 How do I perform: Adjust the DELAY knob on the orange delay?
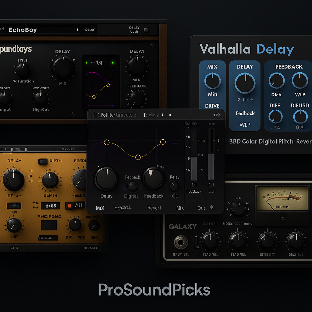click(x=13, y=180)
